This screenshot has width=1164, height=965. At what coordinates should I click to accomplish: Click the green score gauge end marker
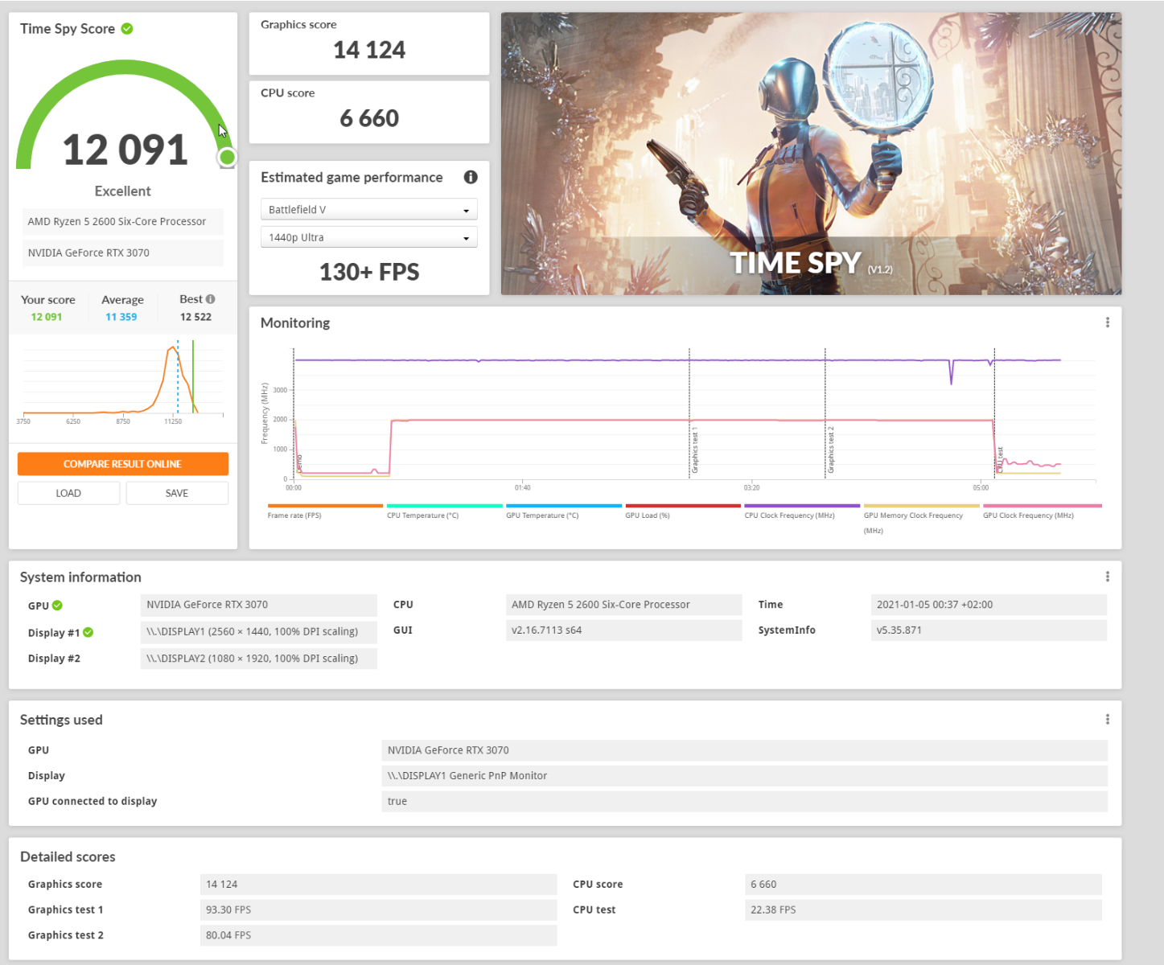click(228, 158)
